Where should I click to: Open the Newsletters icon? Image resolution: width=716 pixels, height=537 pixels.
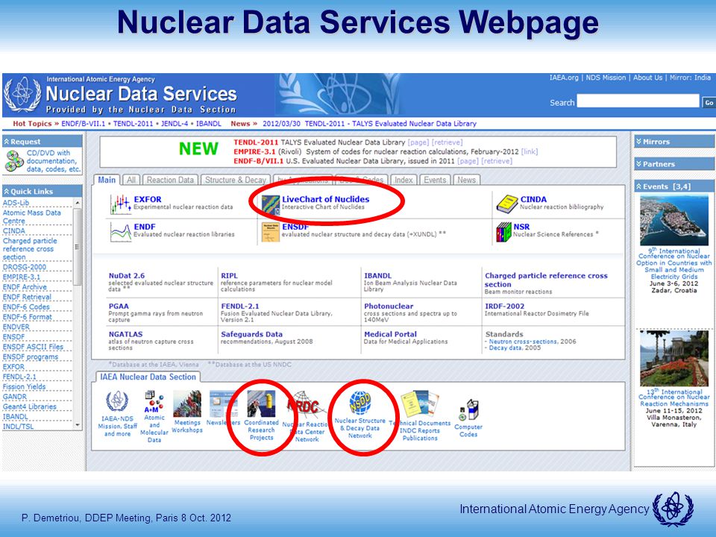point(223,403)
